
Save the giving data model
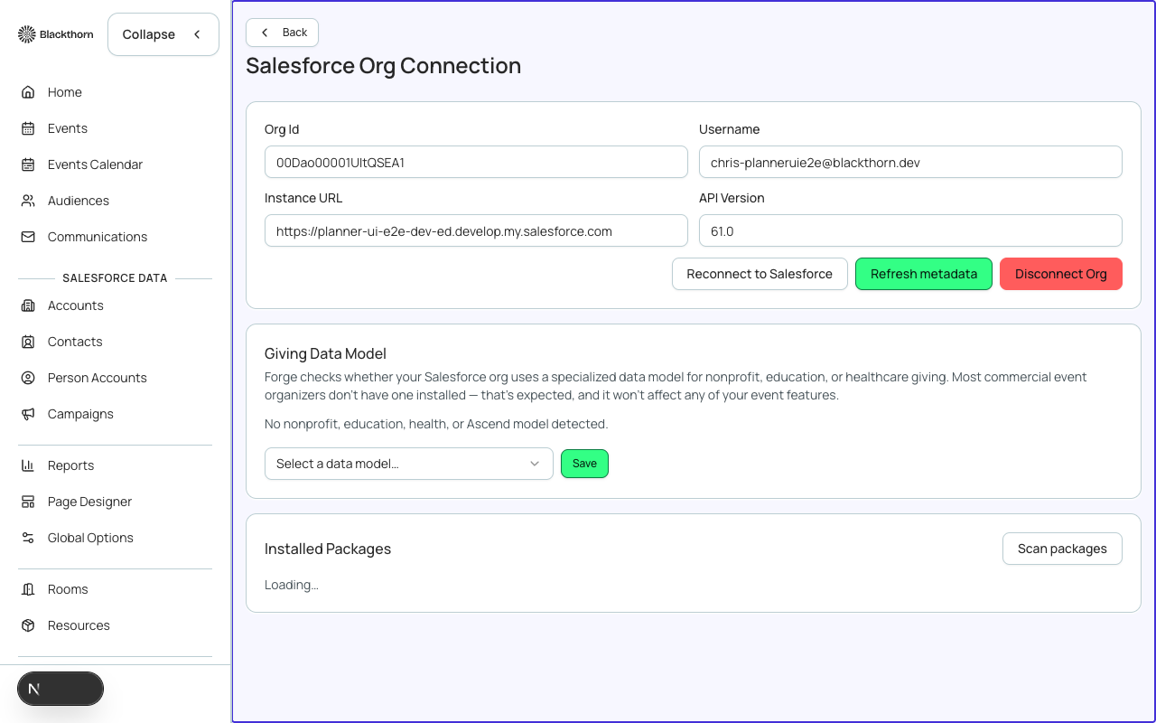pos(584,464)
